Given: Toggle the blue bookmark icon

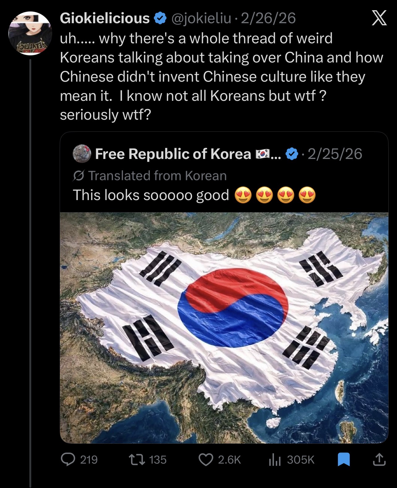Looking at the screenshot, I should pyautogui.click(x=344, y=459).
